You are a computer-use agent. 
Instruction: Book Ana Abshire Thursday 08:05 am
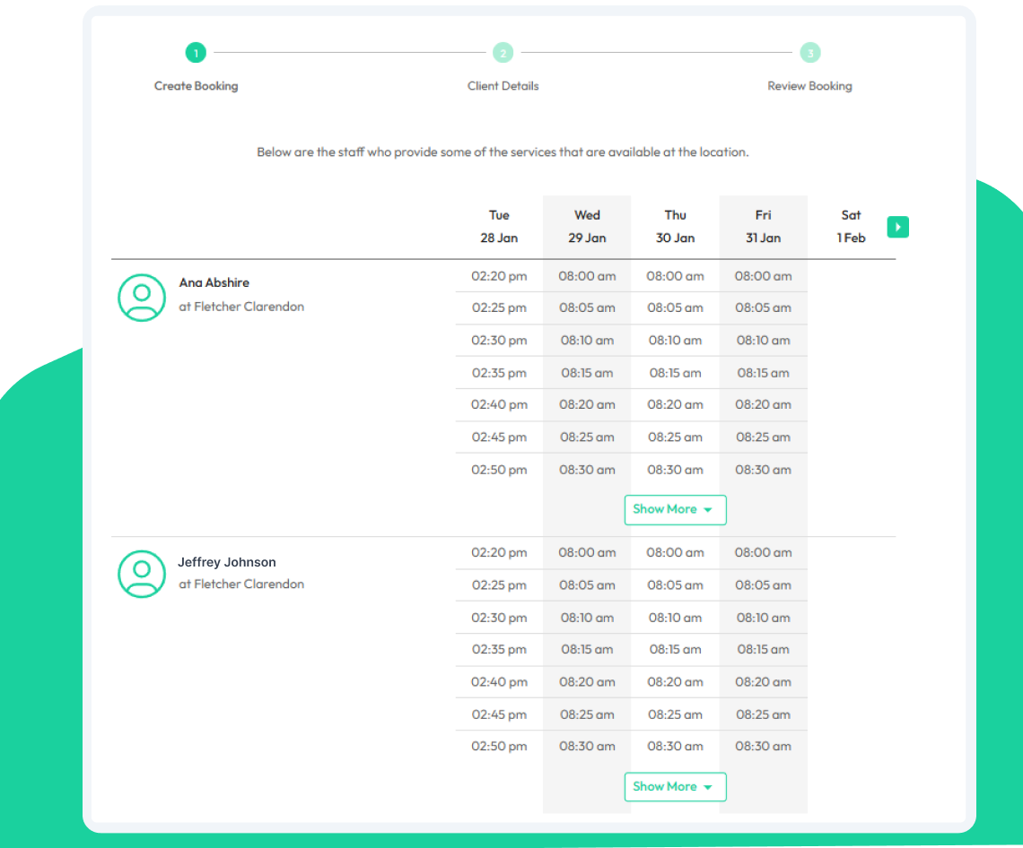[675, 307]
